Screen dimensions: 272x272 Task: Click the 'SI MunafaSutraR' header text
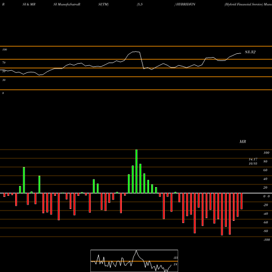click(67, 4)
